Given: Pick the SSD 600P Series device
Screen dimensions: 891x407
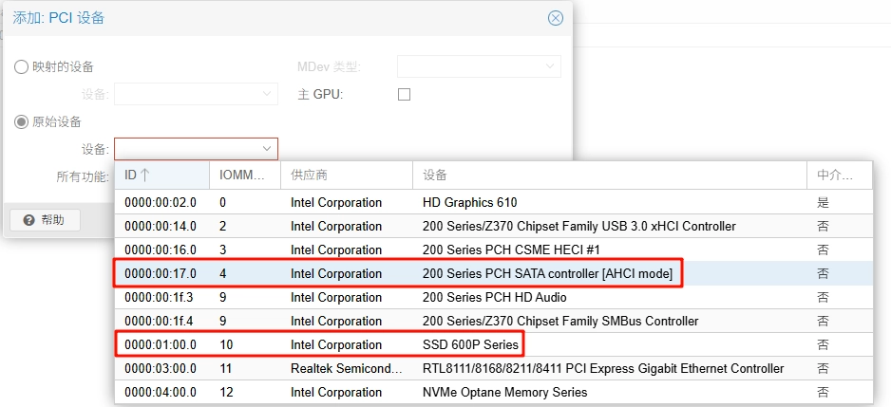Looking at the screenshot, I should tap(470, 344).
